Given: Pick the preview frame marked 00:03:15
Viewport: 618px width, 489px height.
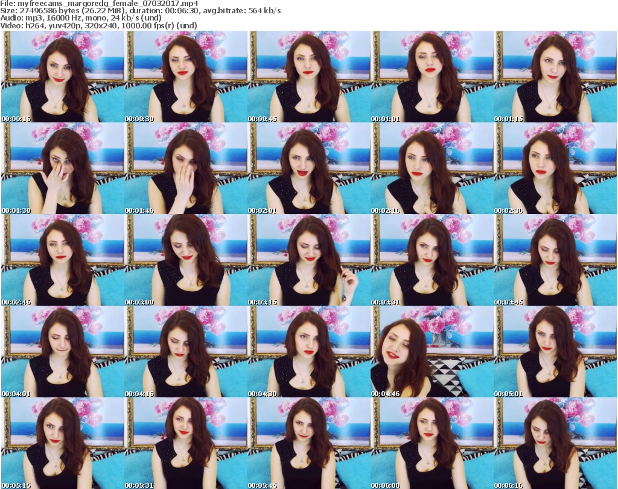Looking at the screenshot, I should 309,260.
